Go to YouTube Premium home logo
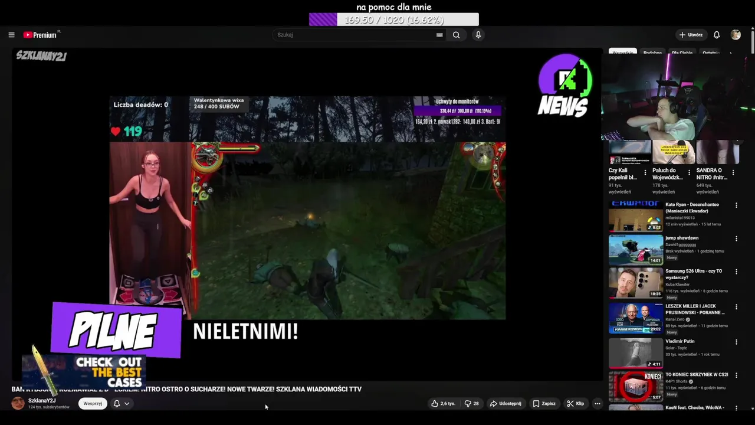755x425 pixels. tap(41, 35)
